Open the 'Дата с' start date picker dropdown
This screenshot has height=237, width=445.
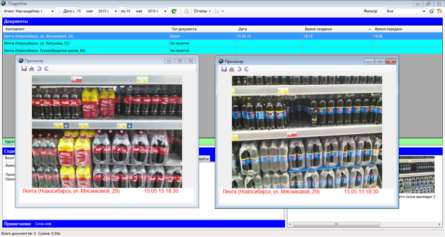(116, 11)
